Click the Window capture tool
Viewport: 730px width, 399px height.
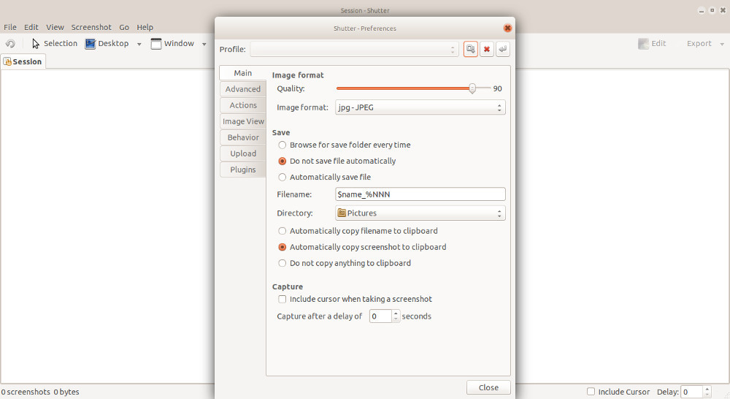point(173,43)
